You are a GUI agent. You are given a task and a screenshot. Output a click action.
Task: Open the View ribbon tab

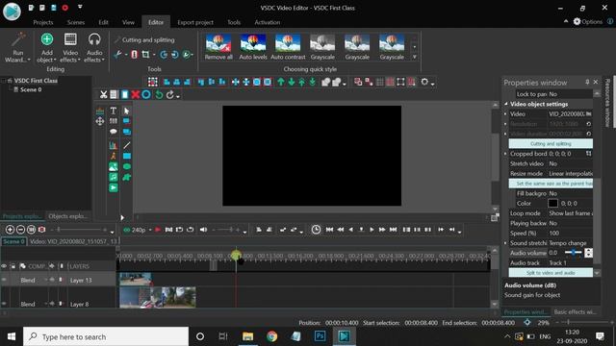click(x=128, y=22)
